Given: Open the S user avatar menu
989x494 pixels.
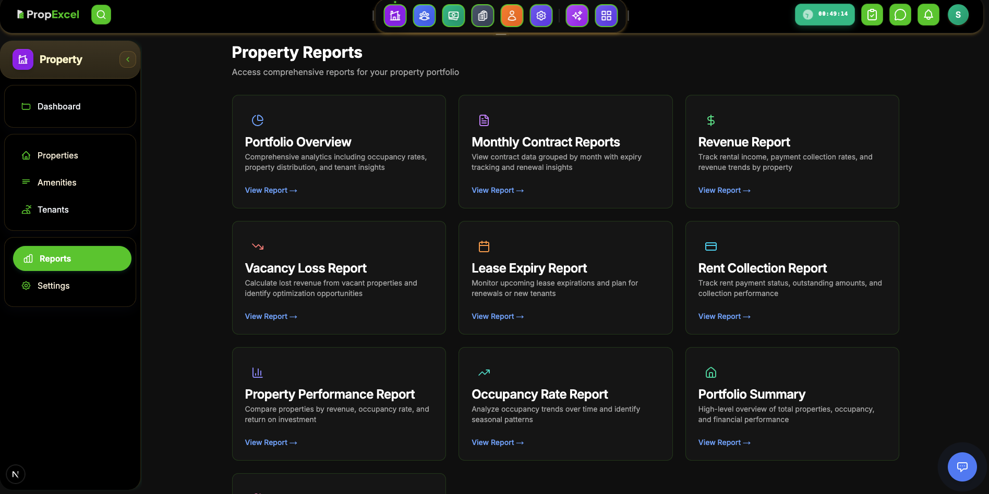Looking at the screenshot, I should [x=958, y=14].
